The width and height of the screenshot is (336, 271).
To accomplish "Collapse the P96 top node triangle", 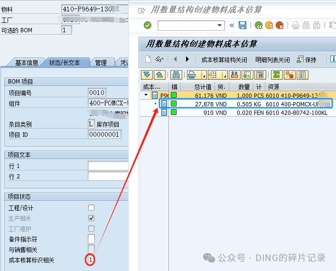I will (x=146, y=95).
